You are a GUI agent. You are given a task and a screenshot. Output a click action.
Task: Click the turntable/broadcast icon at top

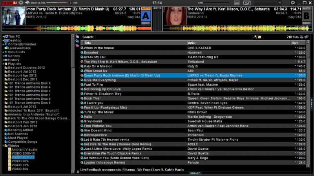[246, 3]
